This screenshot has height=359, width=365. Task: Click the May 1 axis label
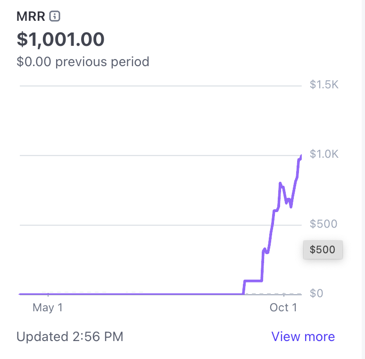click(47, 308)
